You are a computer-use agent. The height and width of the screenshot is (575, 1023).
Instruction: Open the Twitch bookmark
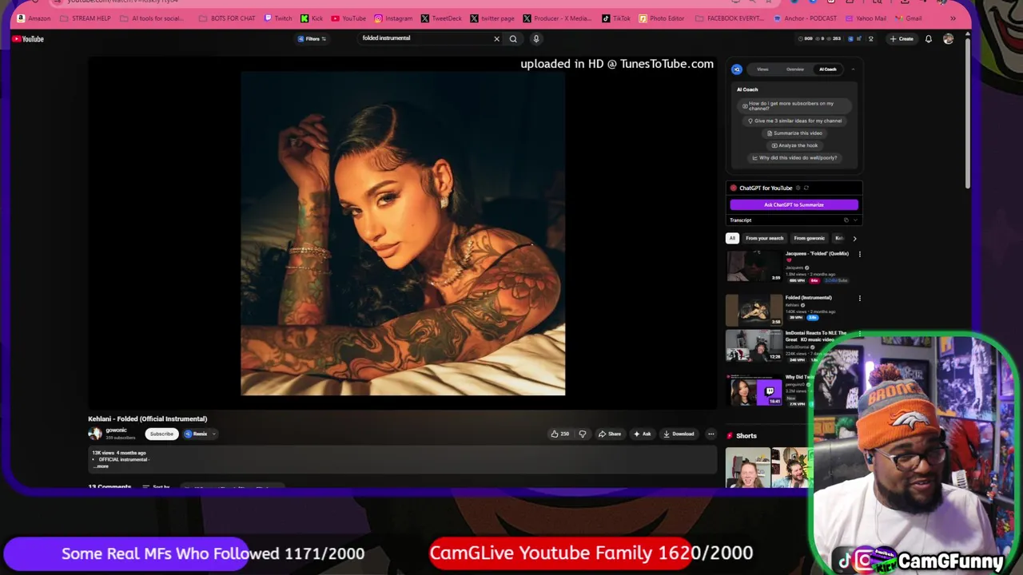point(278,18)
